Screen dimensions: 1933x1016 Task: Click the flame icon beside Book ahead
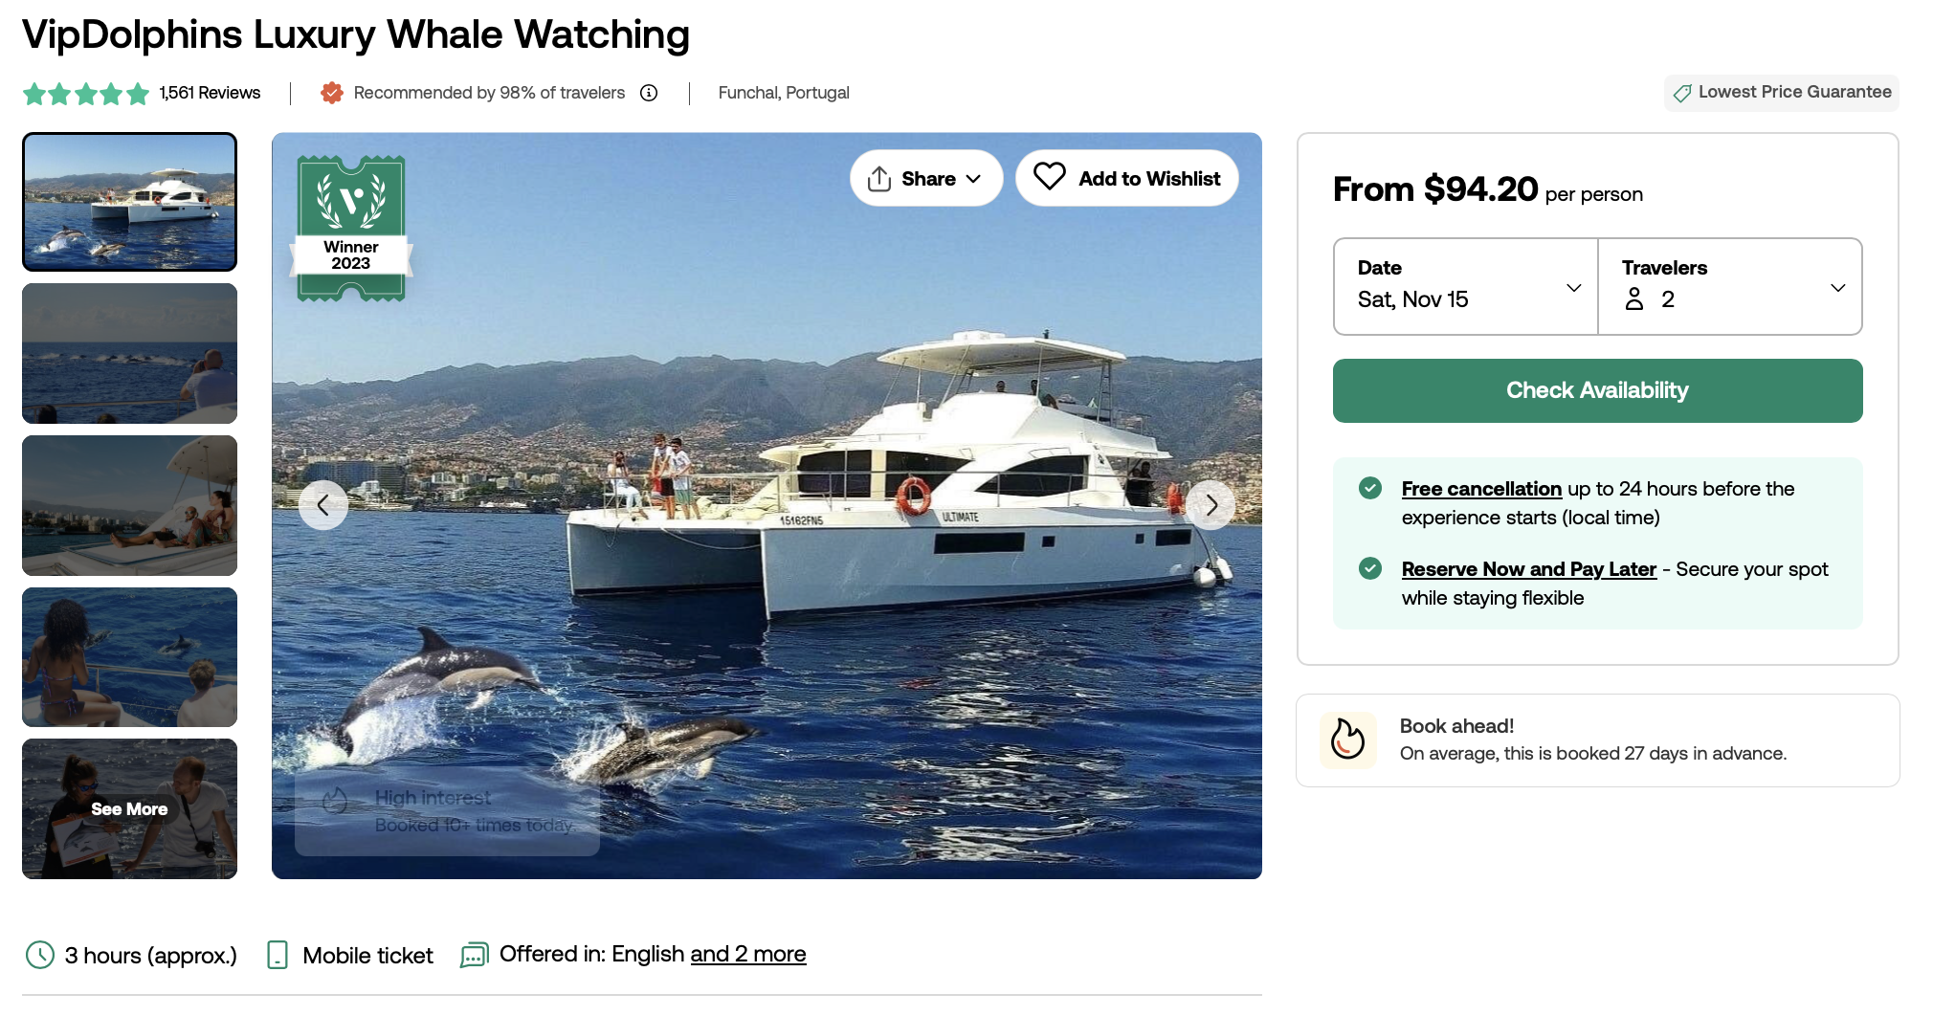[1347, 740]
